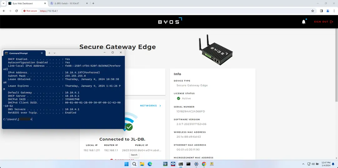Image resolution: width=338 pixels, height=168 pixels.
Task: Open the second eye app taskbar icon
Action: (x=173, y=164)
